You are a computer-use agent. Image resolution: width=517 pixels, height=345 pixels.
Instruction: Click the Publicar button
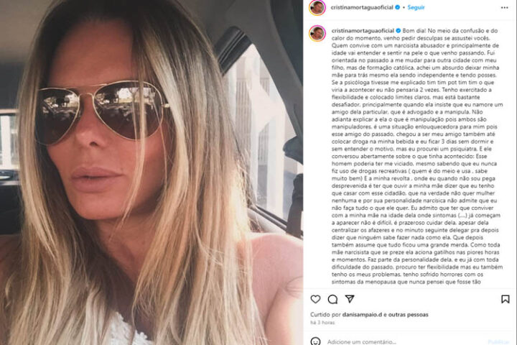click(x=498, y=342)
